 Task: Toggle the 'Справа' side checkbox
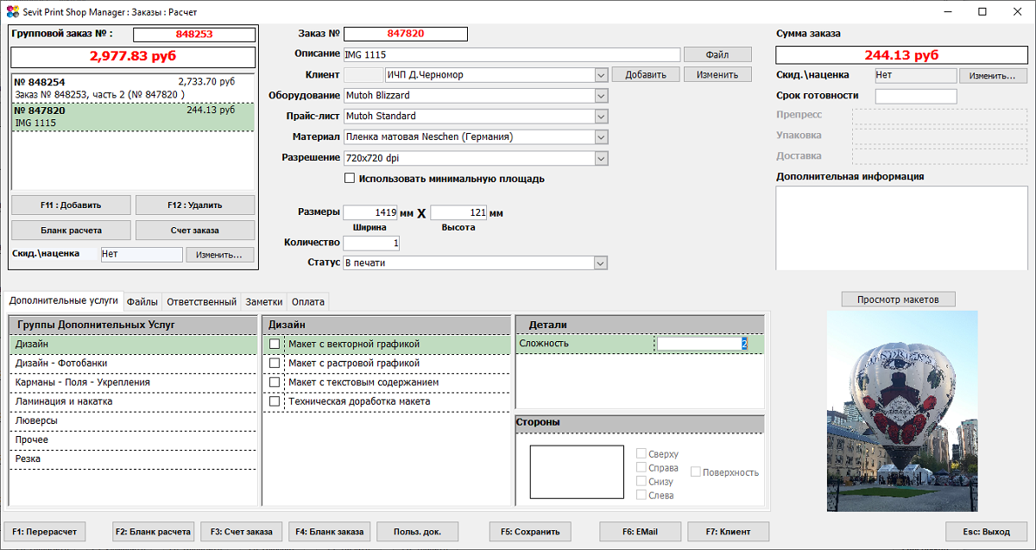click(x=641, y=467)
